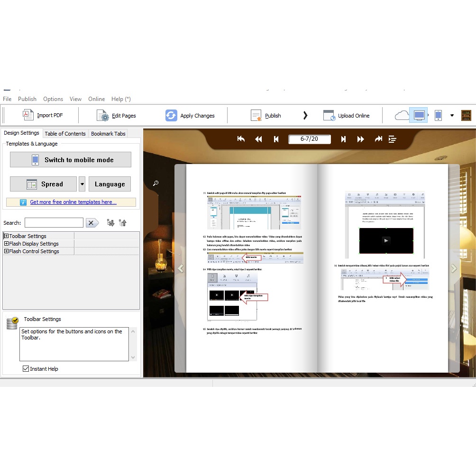Open the Options menu
Screen dimensions: 476x476
coord(53,99)
